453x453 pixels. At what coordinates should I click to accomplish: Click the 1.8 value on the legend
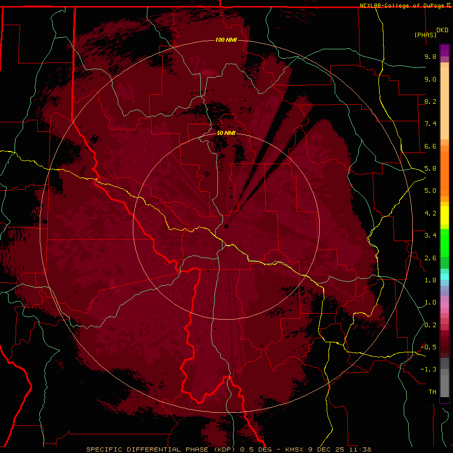(x=430, y=280)
